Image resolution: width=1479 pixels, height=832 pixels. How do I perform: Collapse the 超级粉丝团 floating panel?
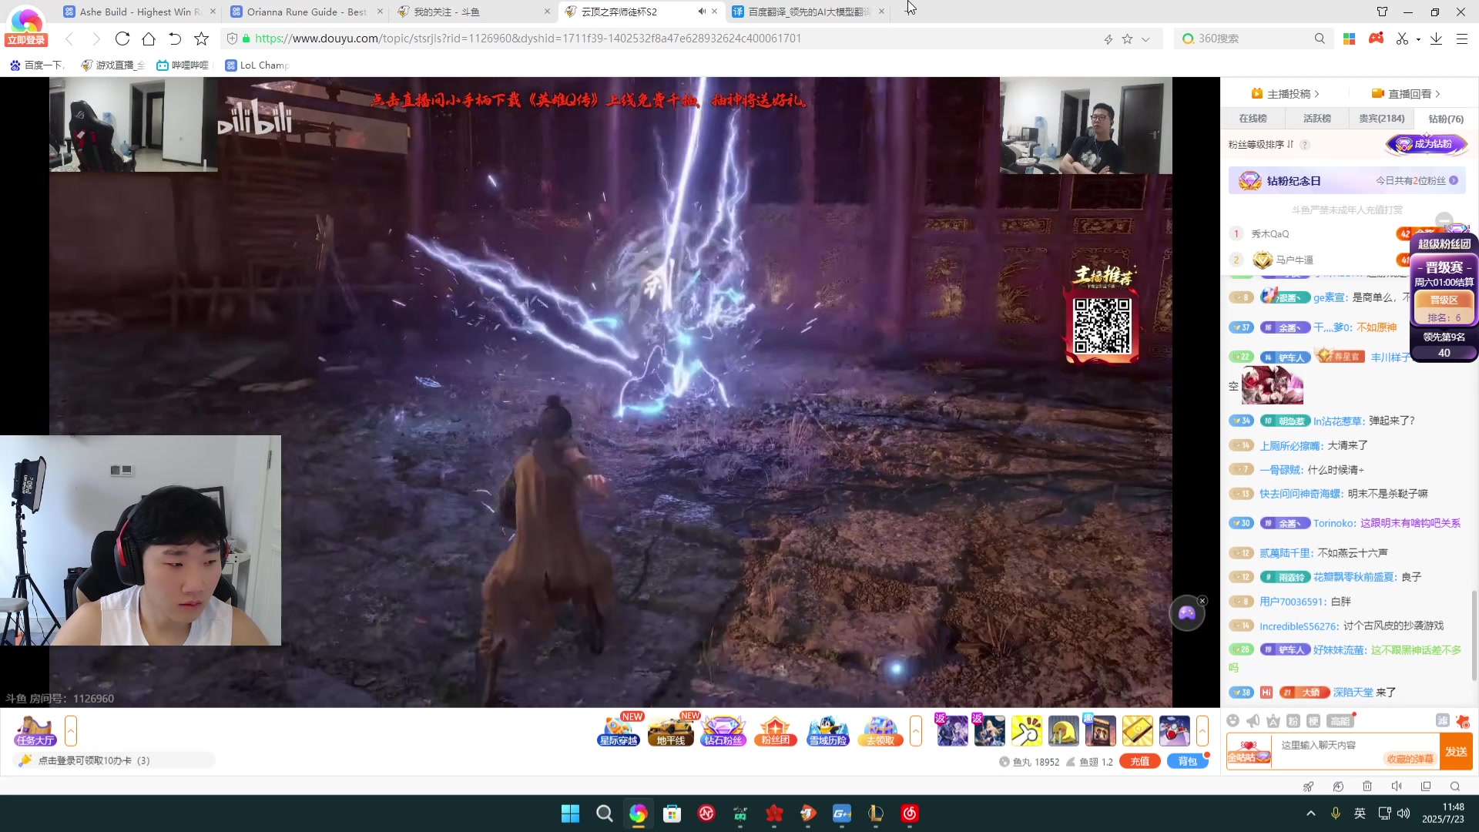[1444, 220]
